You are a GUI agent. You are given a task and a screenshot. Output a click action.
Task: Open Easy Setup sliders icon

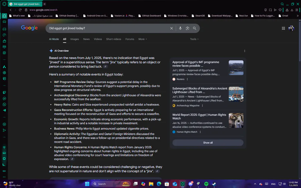click(x=297, y=10)
